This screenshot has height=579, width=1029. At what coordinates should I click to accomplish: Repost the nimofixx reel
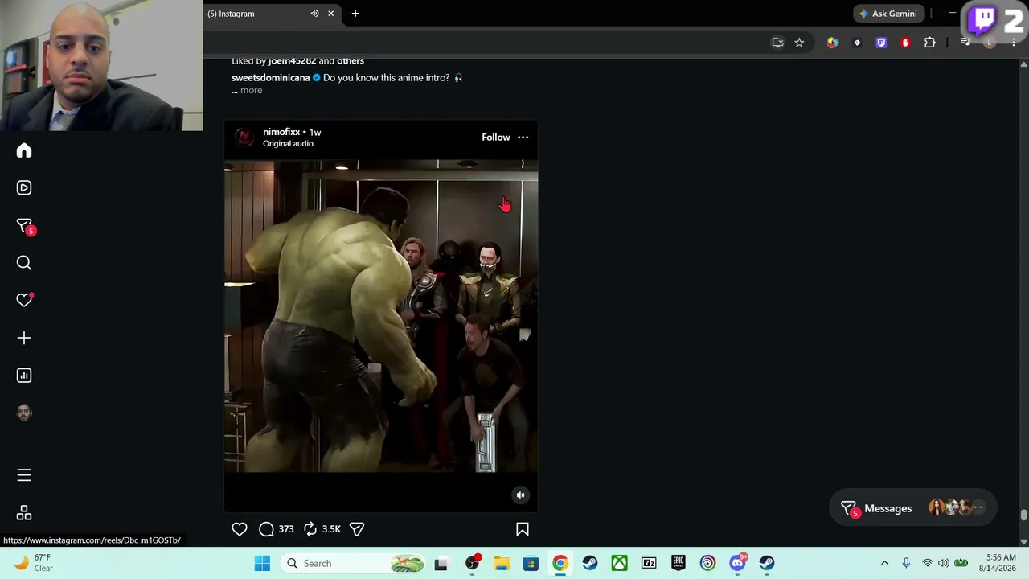[310, 529]
